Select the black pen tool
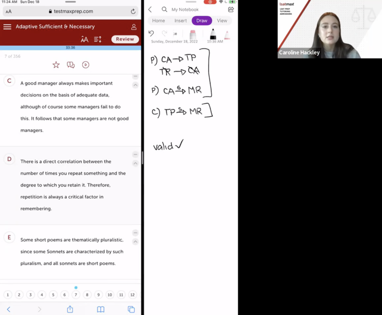The height and width of the screenshot is (315, 382). (x=213, y=34)
